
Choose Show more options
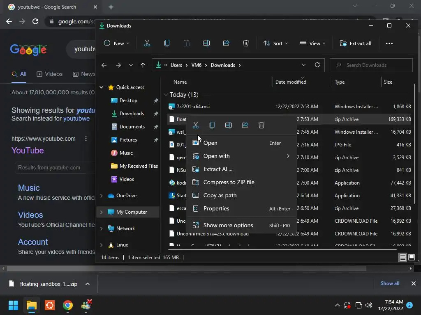click(x=242, y=225)
